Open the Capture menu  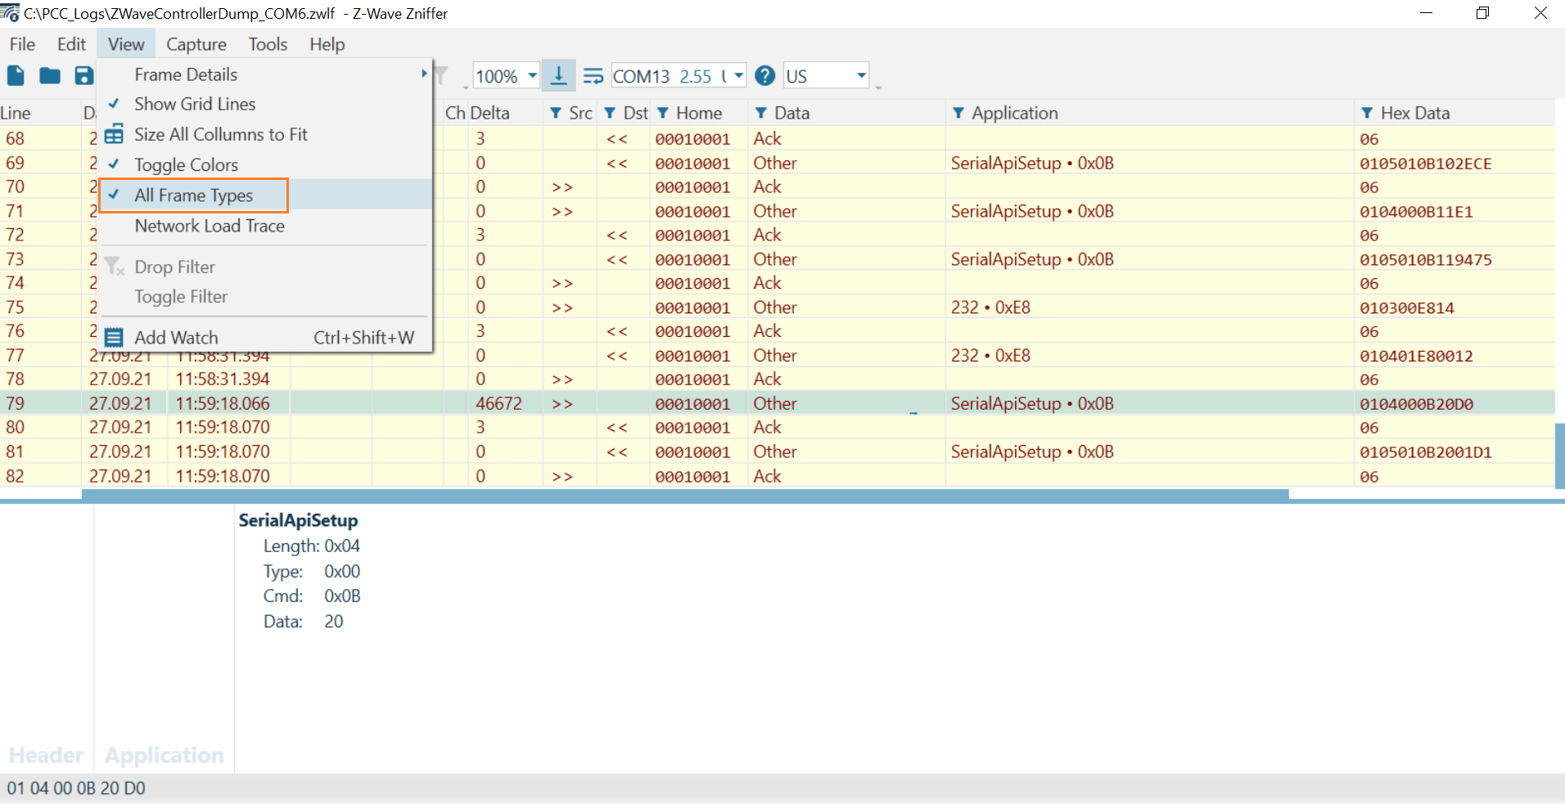click(x=196, y=44)
